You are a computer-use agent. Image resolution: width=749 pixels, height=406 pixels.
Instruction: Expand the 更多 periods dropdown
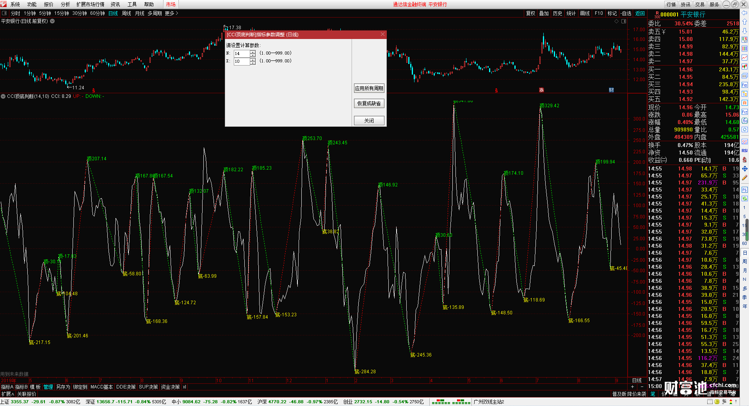tap(171, 13)
